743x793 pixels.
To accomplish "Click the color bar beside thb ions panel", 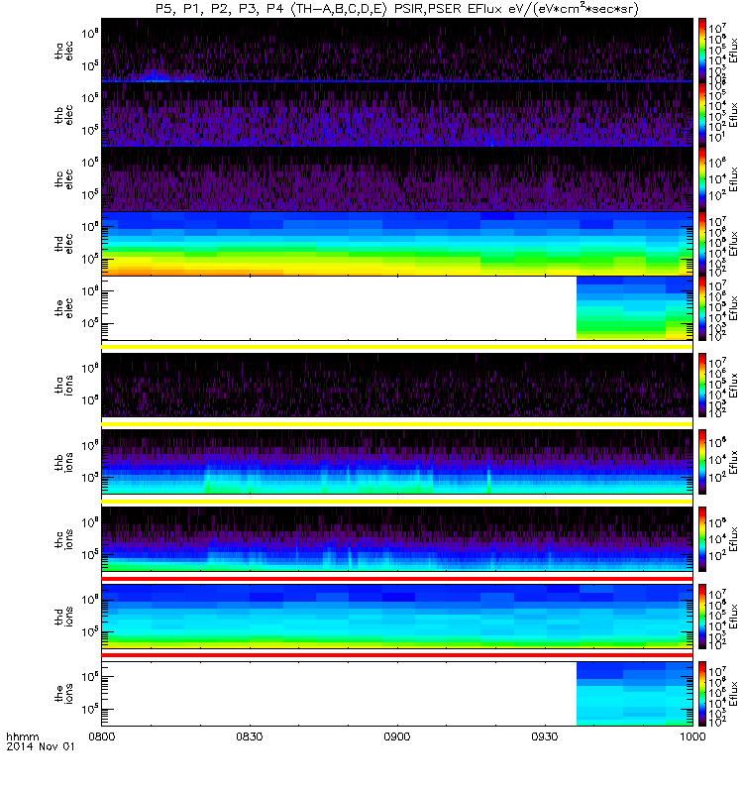I will (702, 462).
